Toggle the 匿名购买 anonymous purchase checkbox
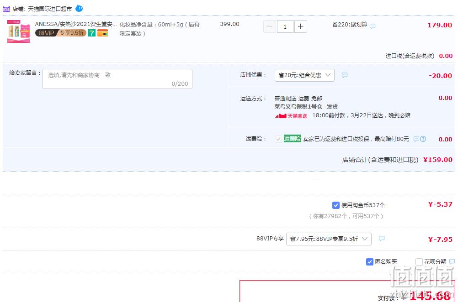The image size is (458, 302). [x=369, y=262]
